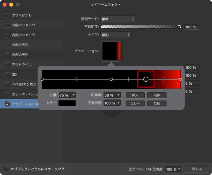
Task: Select the middle gradient stop at 50%
Action: [x=111, y=79]
